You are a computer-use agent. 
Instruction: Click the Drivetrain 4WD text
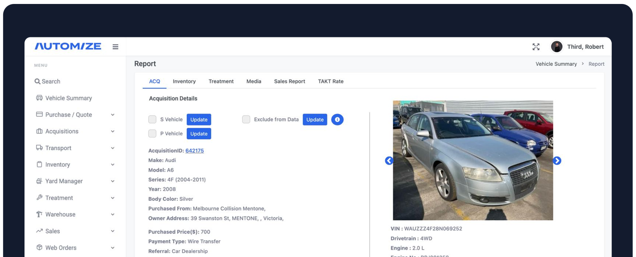(x=411, y=239)
